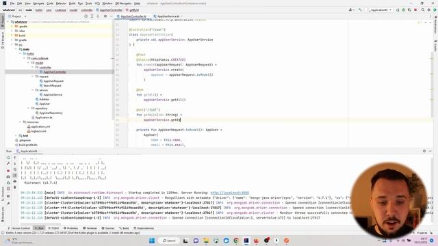Open IDE settings gear in top toolbar

click(429, 10)
